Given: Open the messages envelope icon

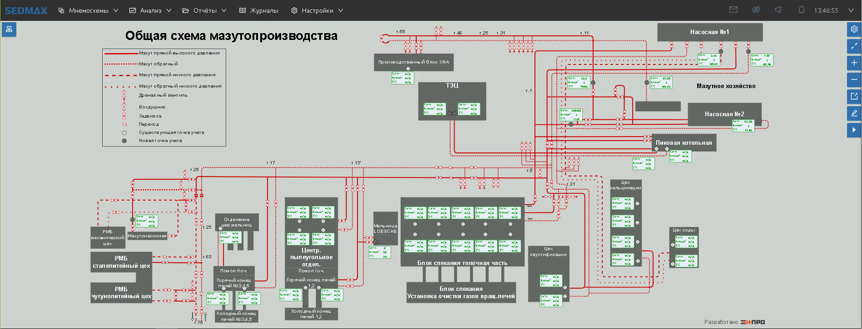Looking at the screenshot, I should point(733,10).
